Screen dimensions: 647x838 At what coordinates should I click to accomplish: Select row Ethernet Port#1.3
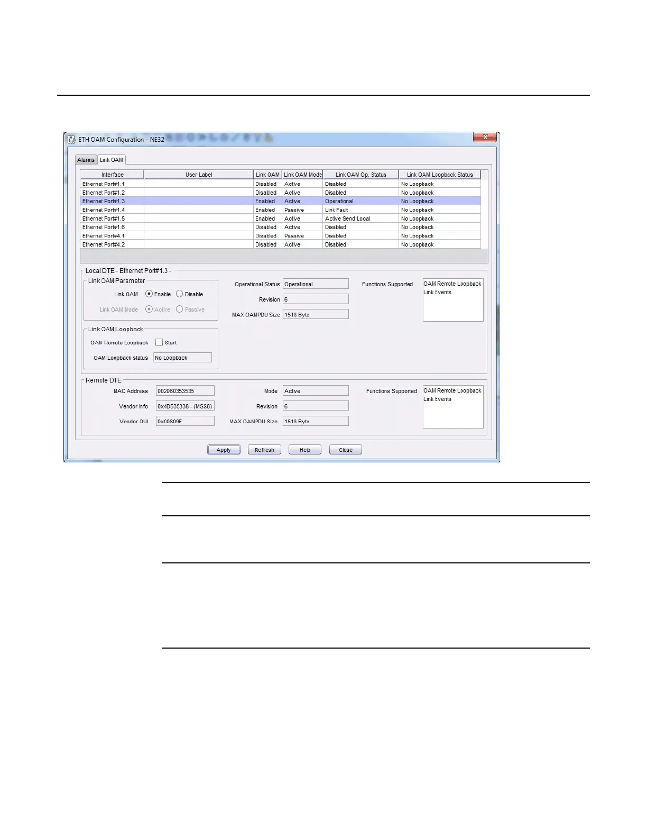(x=281, y=201)
